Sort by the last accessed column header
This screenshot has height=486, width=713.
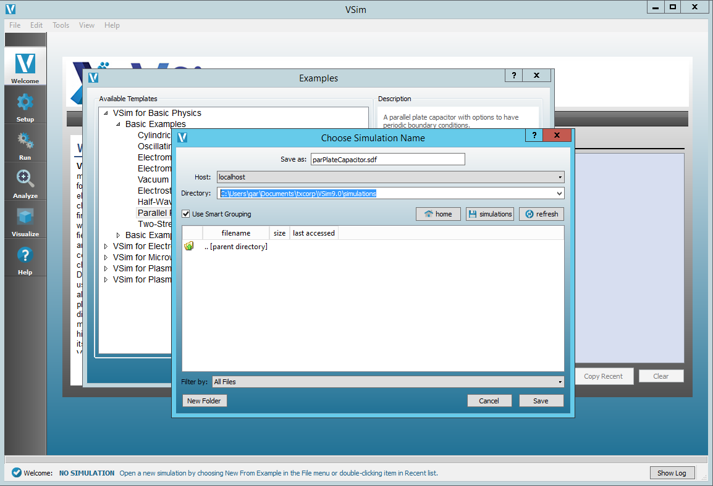pos(314,233)
